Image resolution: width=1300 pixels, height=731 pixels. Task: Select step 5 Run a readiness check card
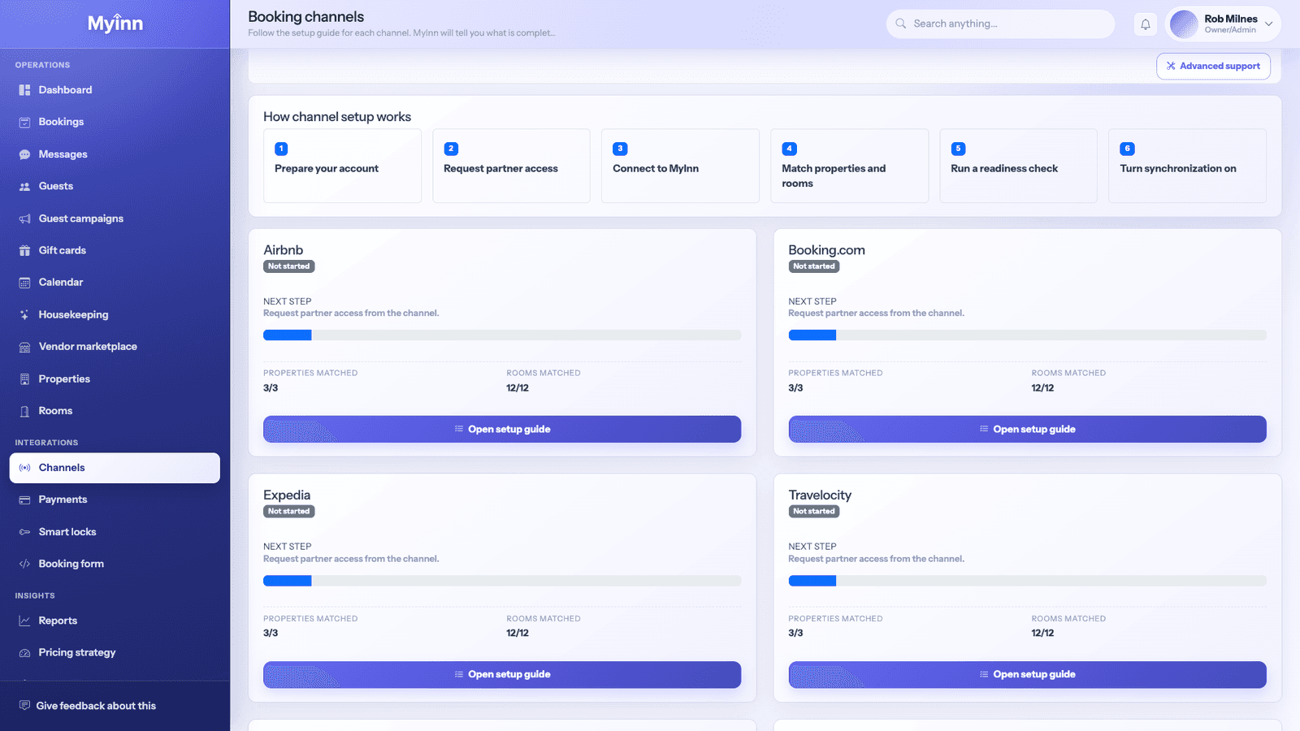pyautogui.click(x=1018, y=166)
